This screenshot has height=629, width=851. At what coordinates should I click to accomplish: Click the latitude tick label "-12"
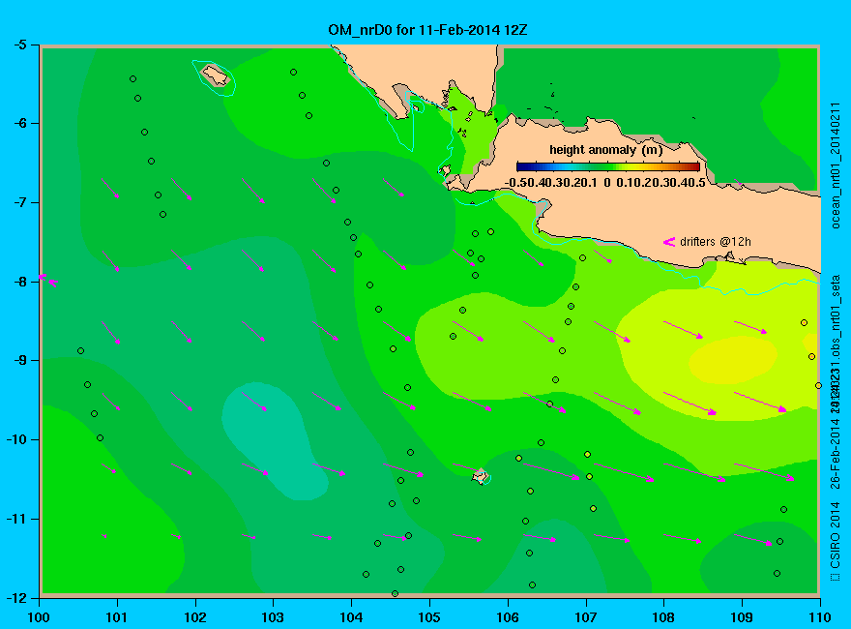[15, 597]
